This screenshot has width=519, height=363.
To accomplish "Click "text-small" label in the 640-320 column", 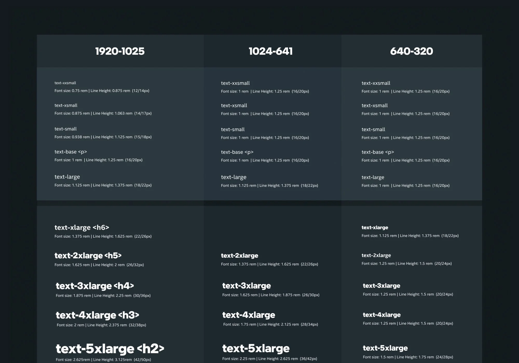I will tap(373, 129).
